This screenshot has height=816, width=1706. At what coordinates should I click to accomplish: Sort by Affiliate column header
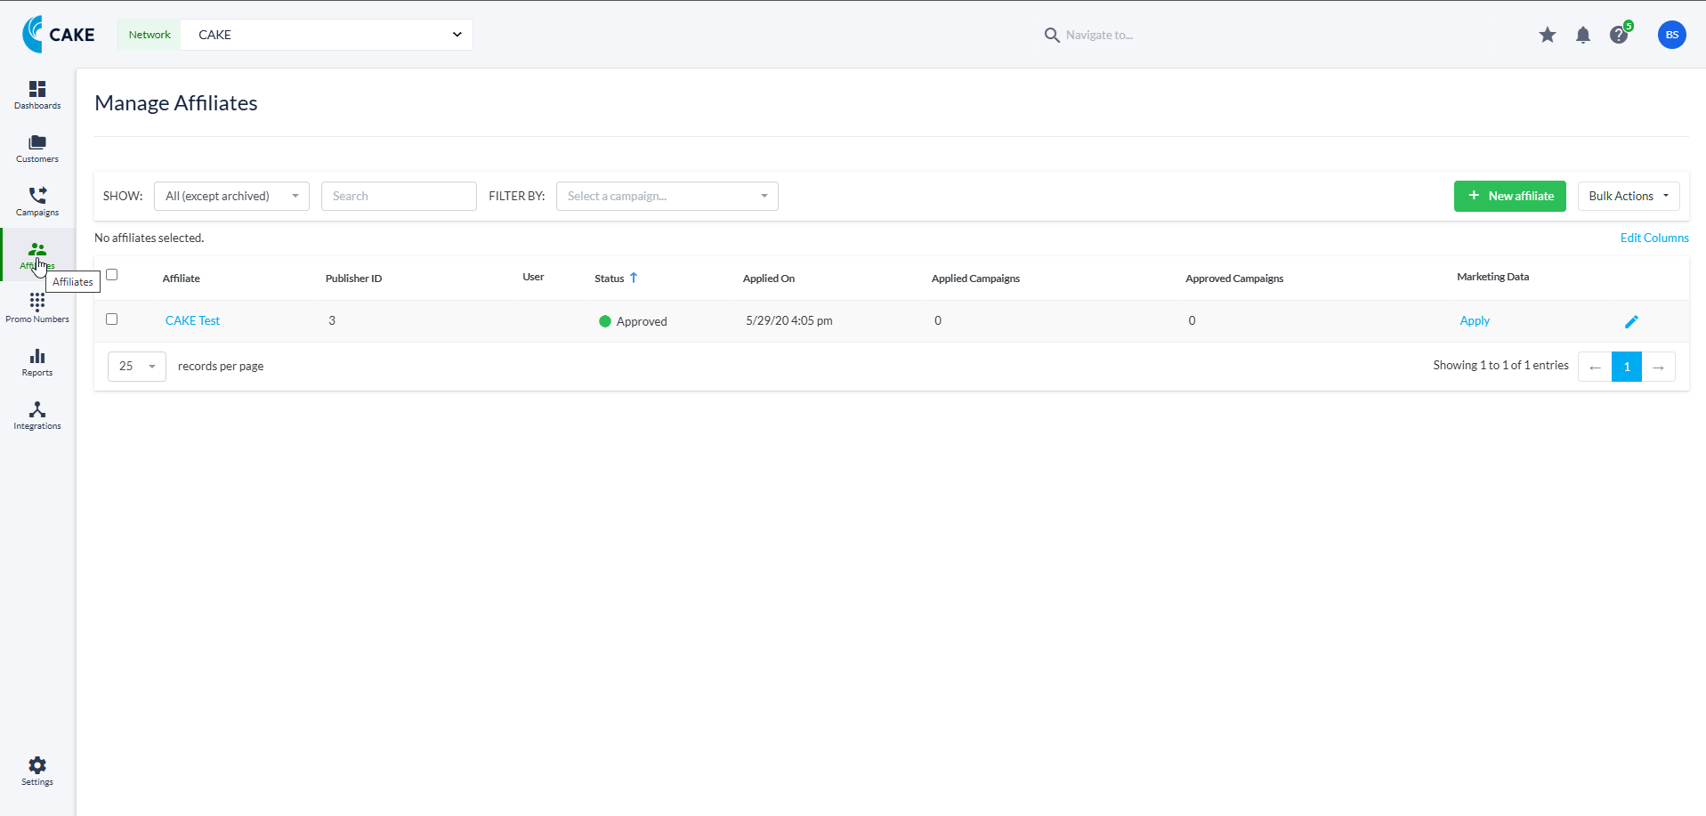(x=182, y=279)
